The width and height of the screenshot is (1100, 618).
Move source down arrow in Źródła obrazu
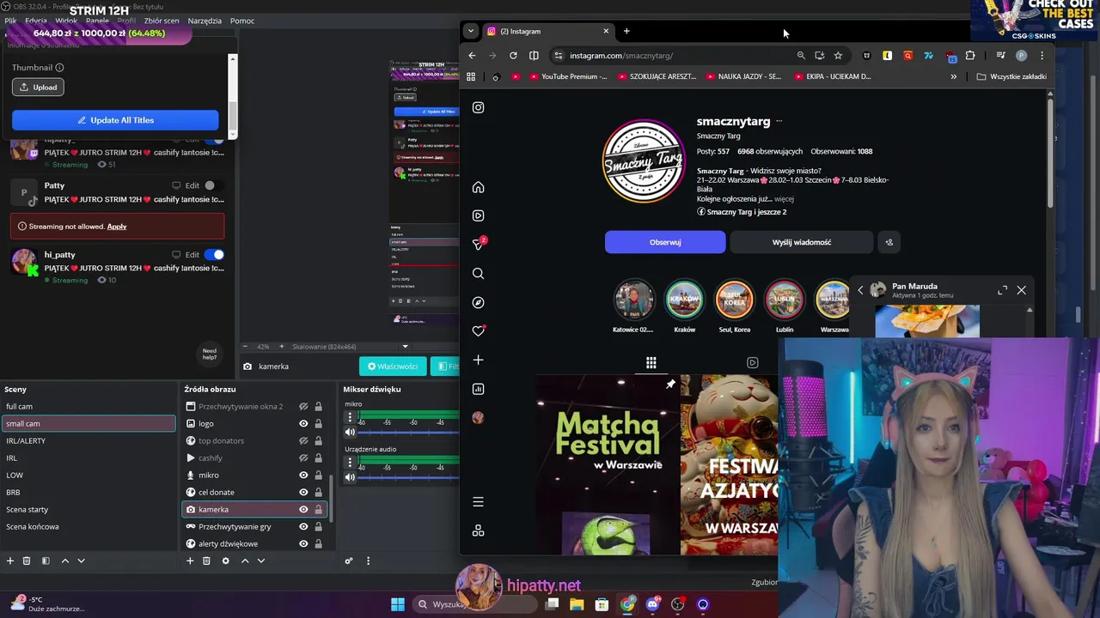(260, 560)
